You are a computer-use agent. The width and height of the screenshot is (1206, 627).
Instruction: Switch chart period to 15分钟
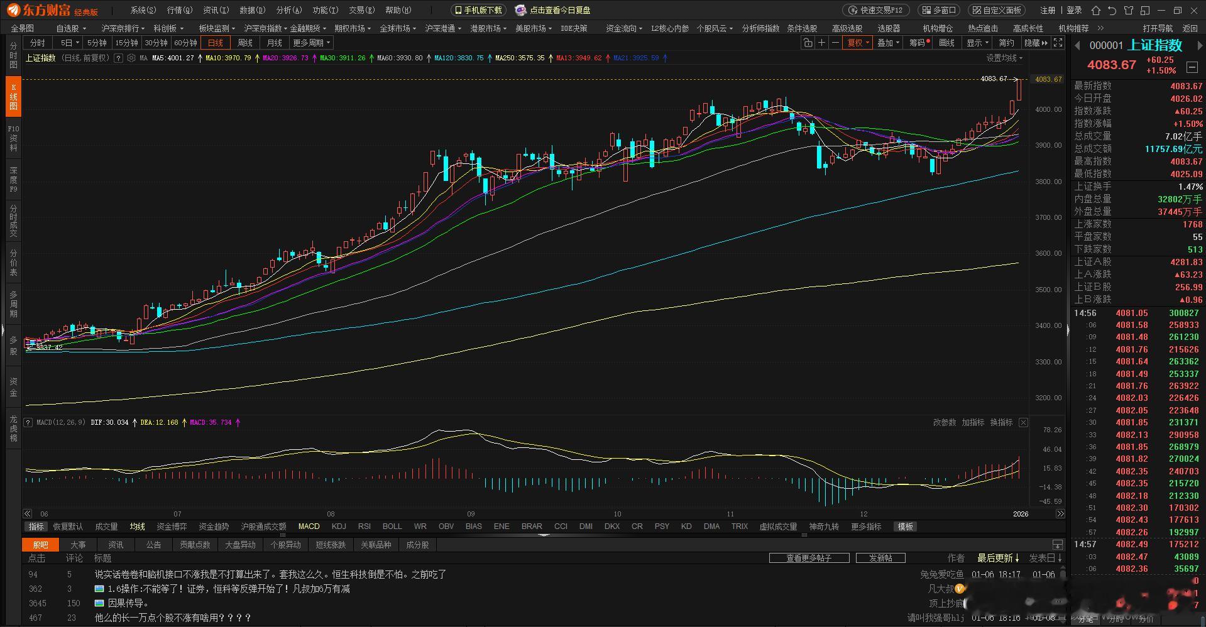[x=126, y=43]
